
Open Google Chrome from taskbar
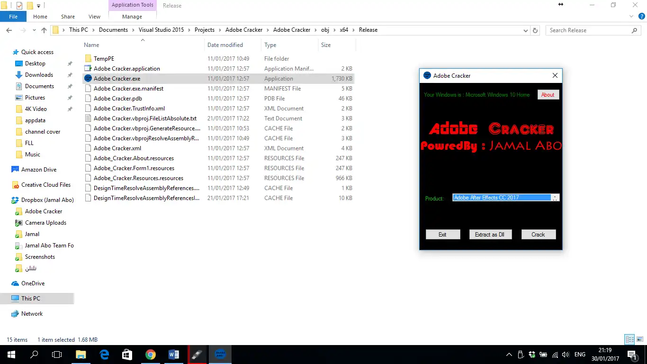click(x=151, y=355)
